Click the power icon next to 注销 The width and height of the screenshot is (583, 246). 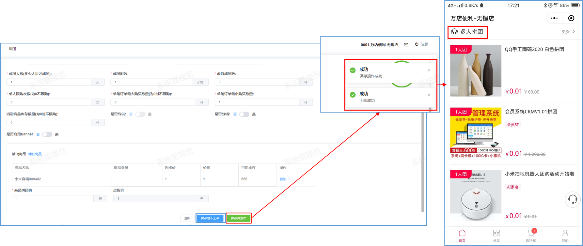(417, 44)
